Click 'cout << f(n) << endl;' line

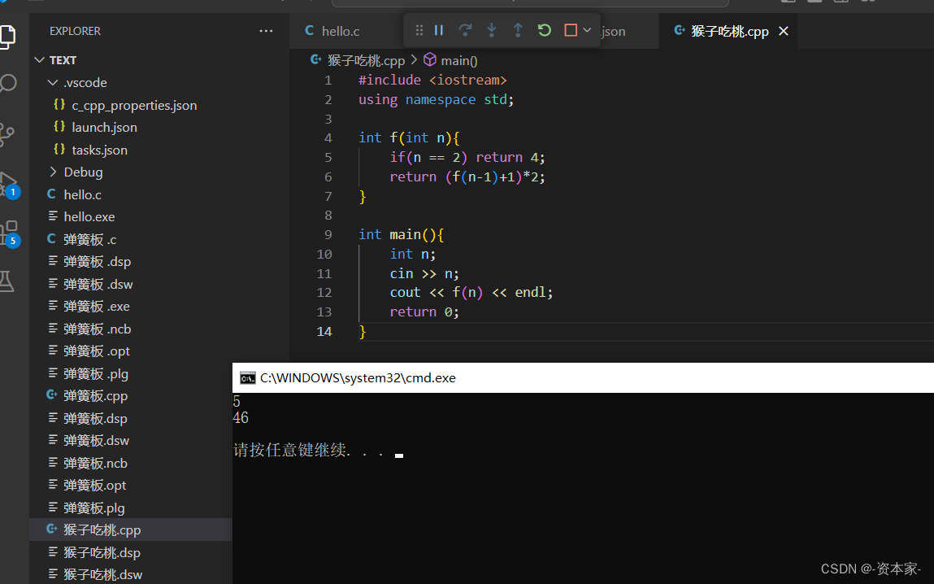(x=471, y=293)
